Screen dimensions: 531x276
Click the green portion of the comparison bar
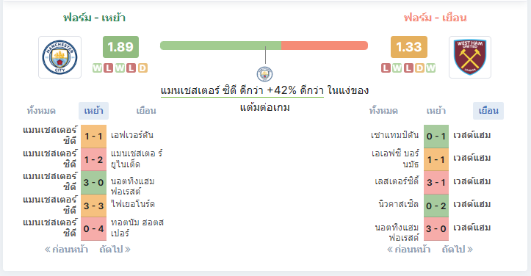pyautogui.click(x=220, y=46)
